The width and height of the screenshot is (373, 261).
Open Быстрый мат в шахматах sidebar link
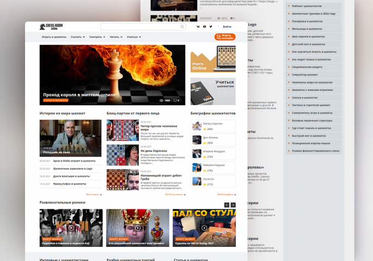pyautogui.click(x=314, y=136)
